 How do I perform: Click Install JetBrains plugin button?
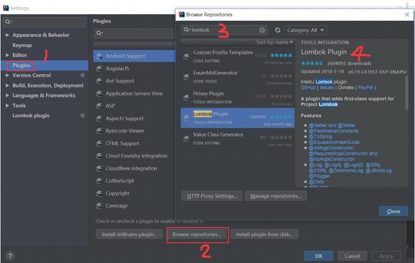tap(129, 234)
